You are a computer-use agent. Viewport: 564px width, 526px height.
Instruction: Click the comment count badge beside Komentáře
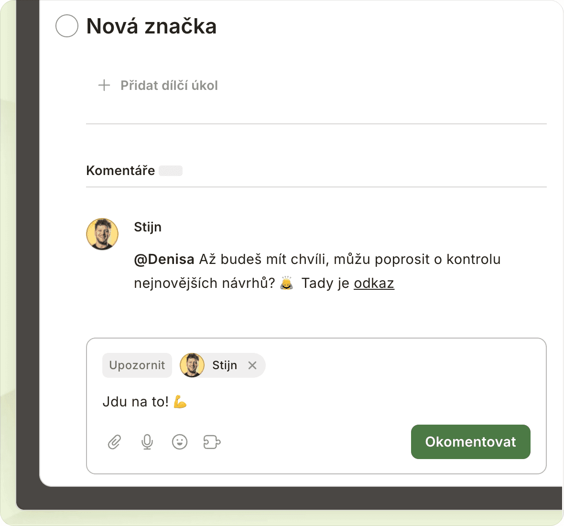point(171,171)
